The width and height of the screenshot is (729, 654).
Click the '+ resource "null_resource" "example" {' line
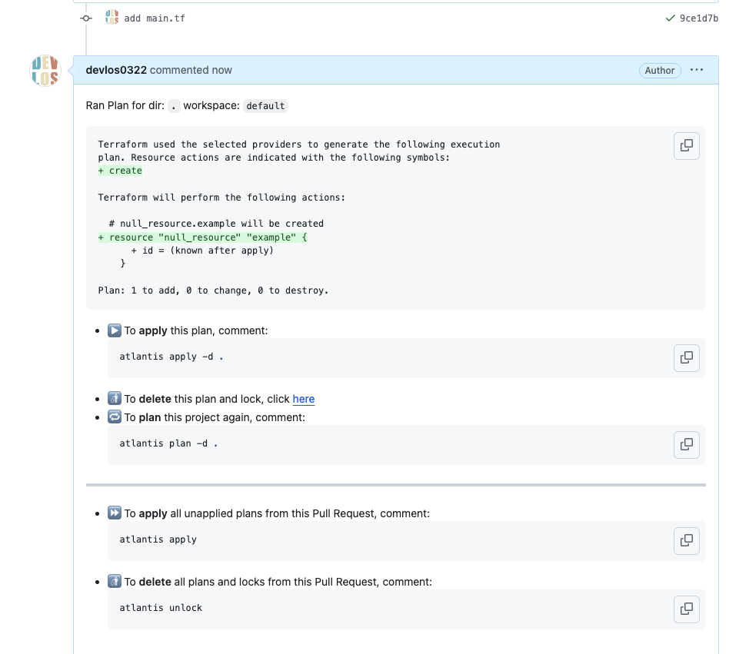point(203,237)
